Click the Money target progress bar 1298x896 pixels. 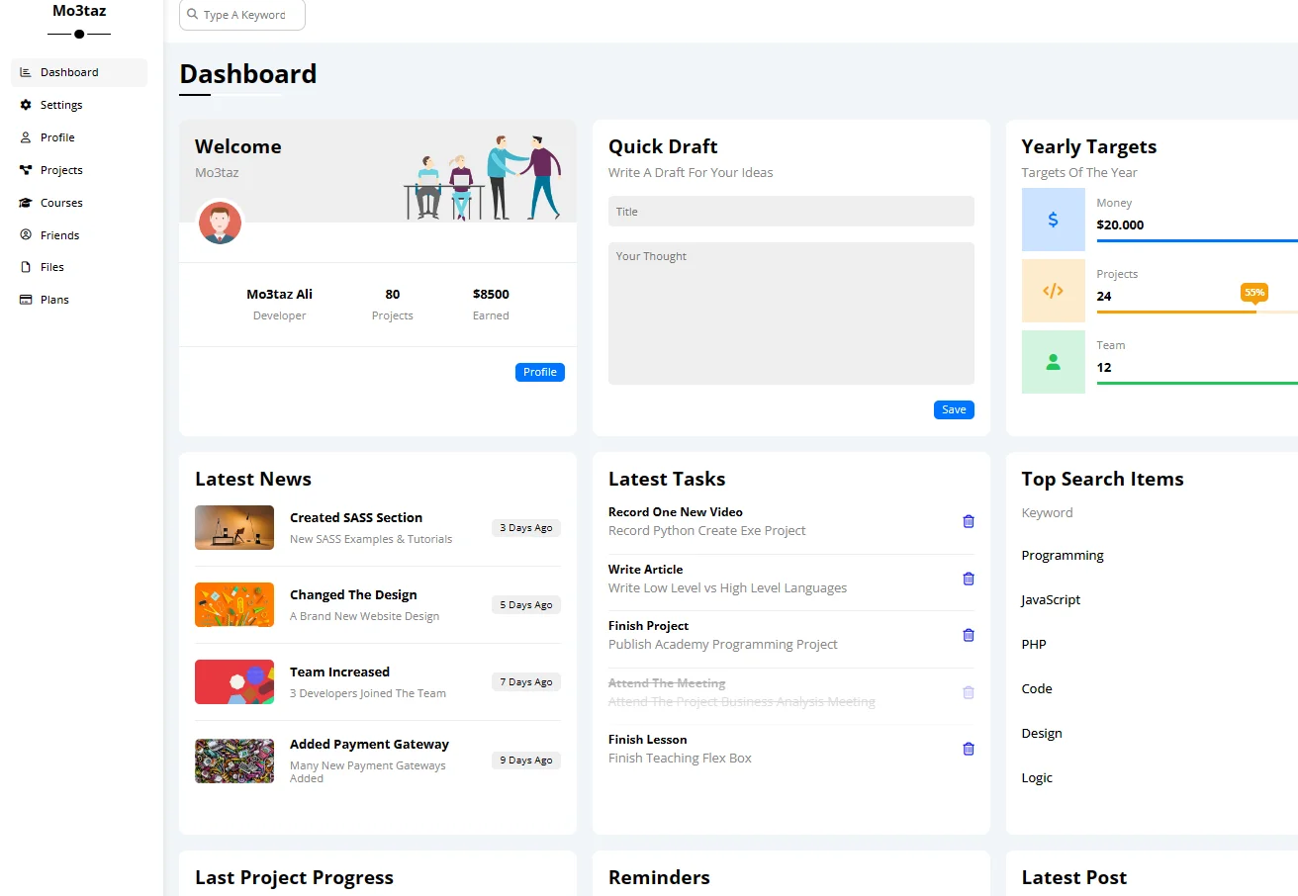point(1197,240)
